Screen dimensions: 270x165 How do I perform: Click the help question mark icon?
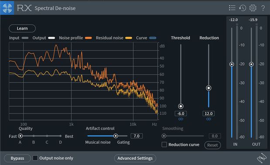(263, 8)
